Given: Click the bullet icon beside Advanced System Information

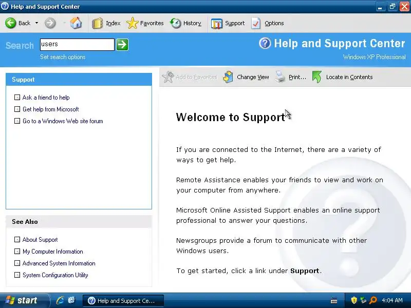Looking at the screenshot, I should click(x=17, y=263).
